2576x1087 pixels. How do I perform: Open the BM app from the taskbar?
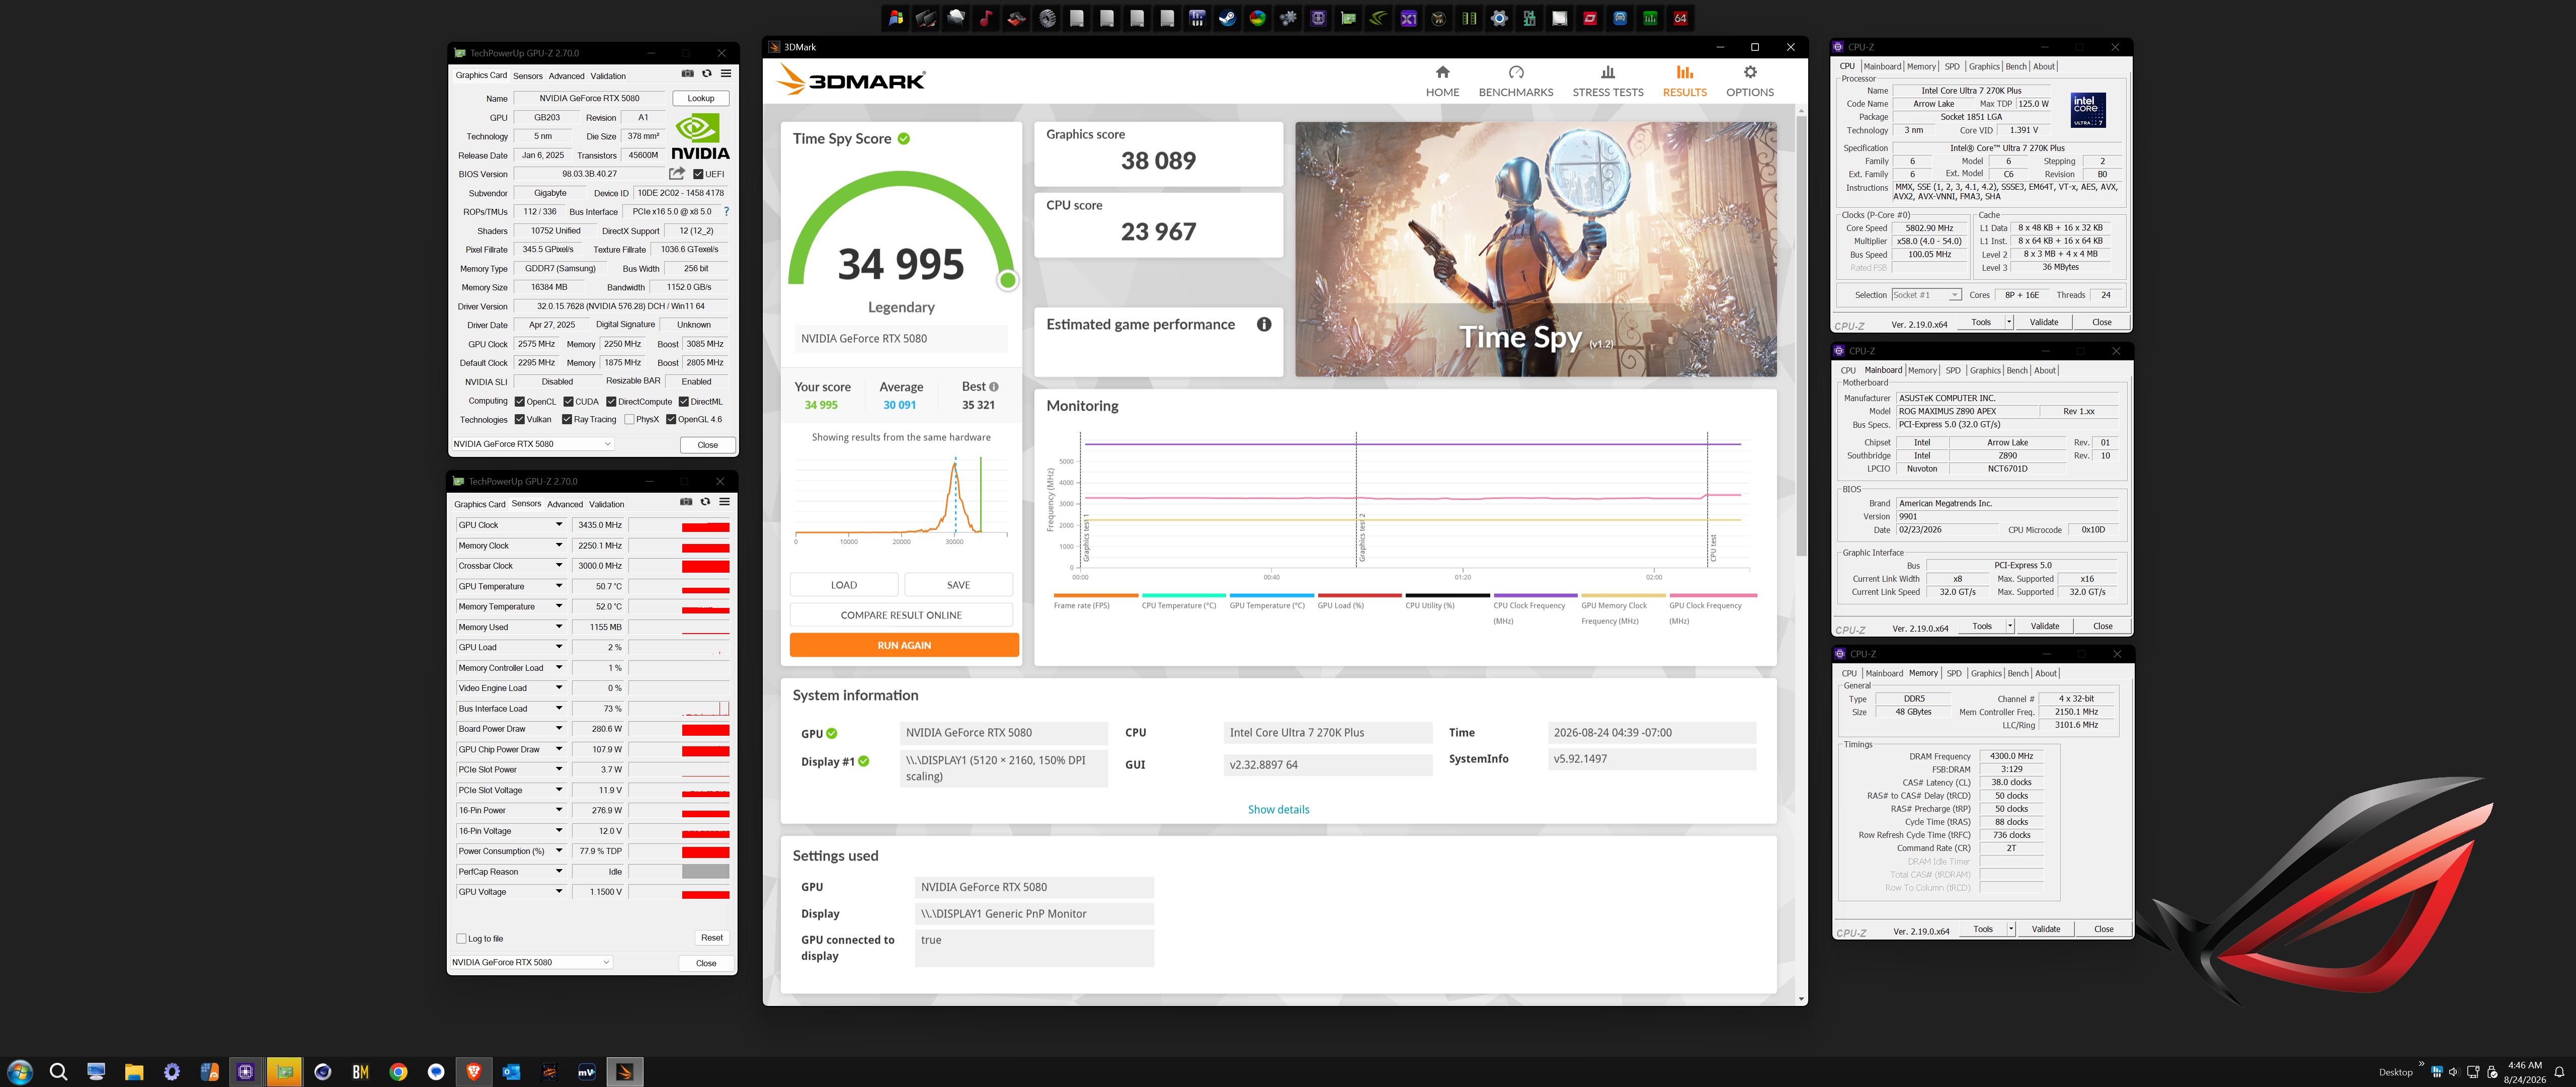tap(361, 1072)
